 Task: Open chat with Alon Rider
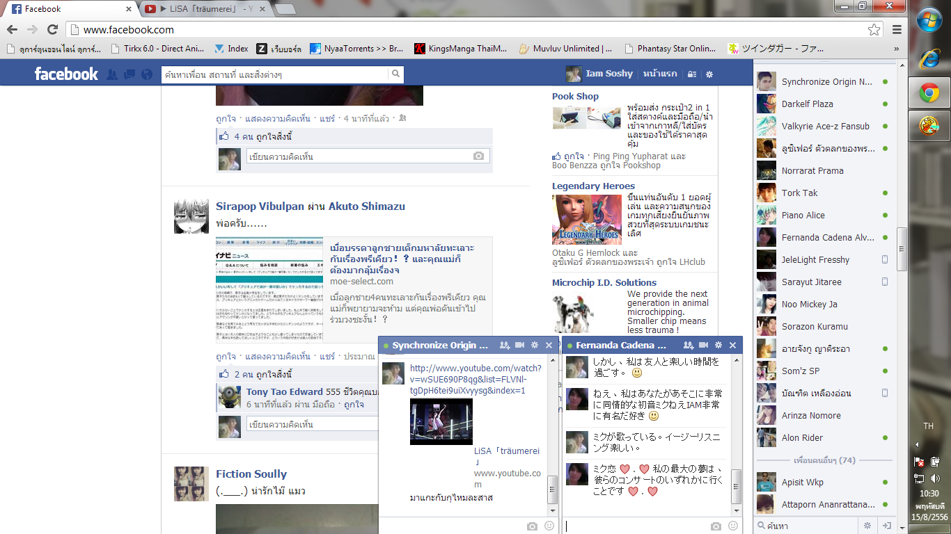(822, 438)
